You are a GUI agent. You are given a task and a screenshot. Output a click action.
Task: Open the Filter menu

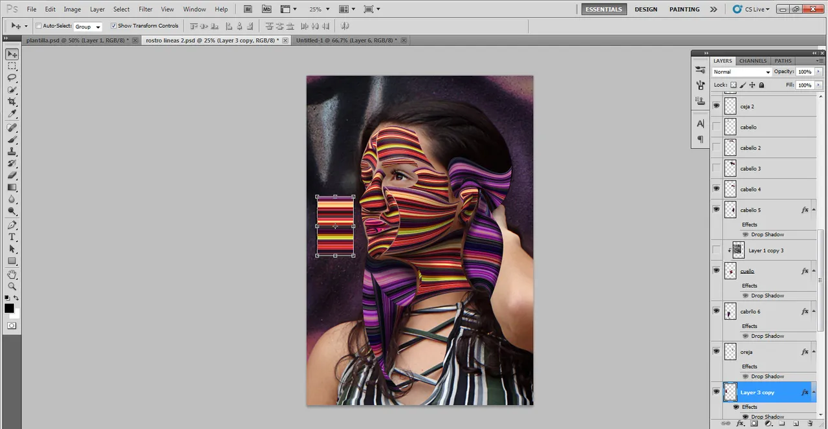[x=146, y=10]
